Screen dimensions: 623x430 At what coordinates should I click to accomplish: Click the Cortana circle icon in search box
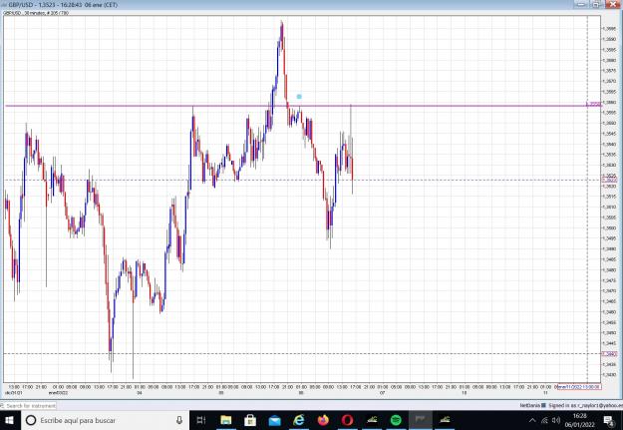(31, 420)
